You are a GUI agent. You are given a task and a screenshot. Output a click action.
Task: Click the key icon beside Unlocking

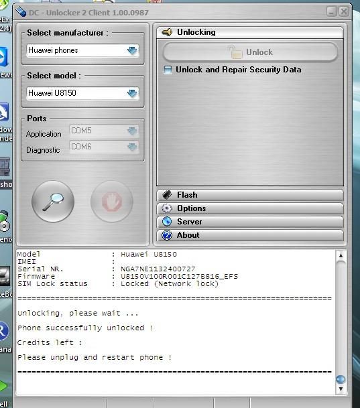[167, 32]
